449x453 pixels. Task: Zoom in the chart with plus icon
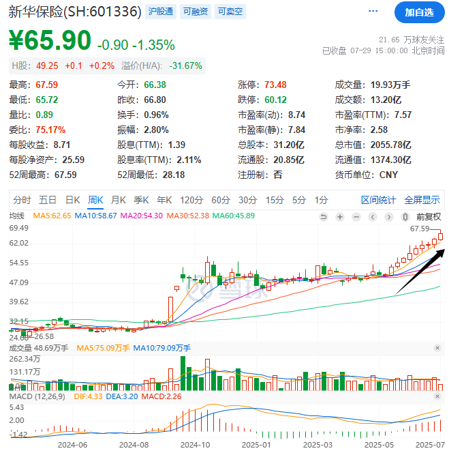point(340,217)
